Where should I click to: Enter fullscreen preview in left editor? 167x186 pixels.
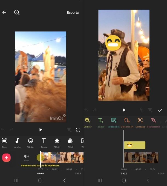click(x=78, y=130)
